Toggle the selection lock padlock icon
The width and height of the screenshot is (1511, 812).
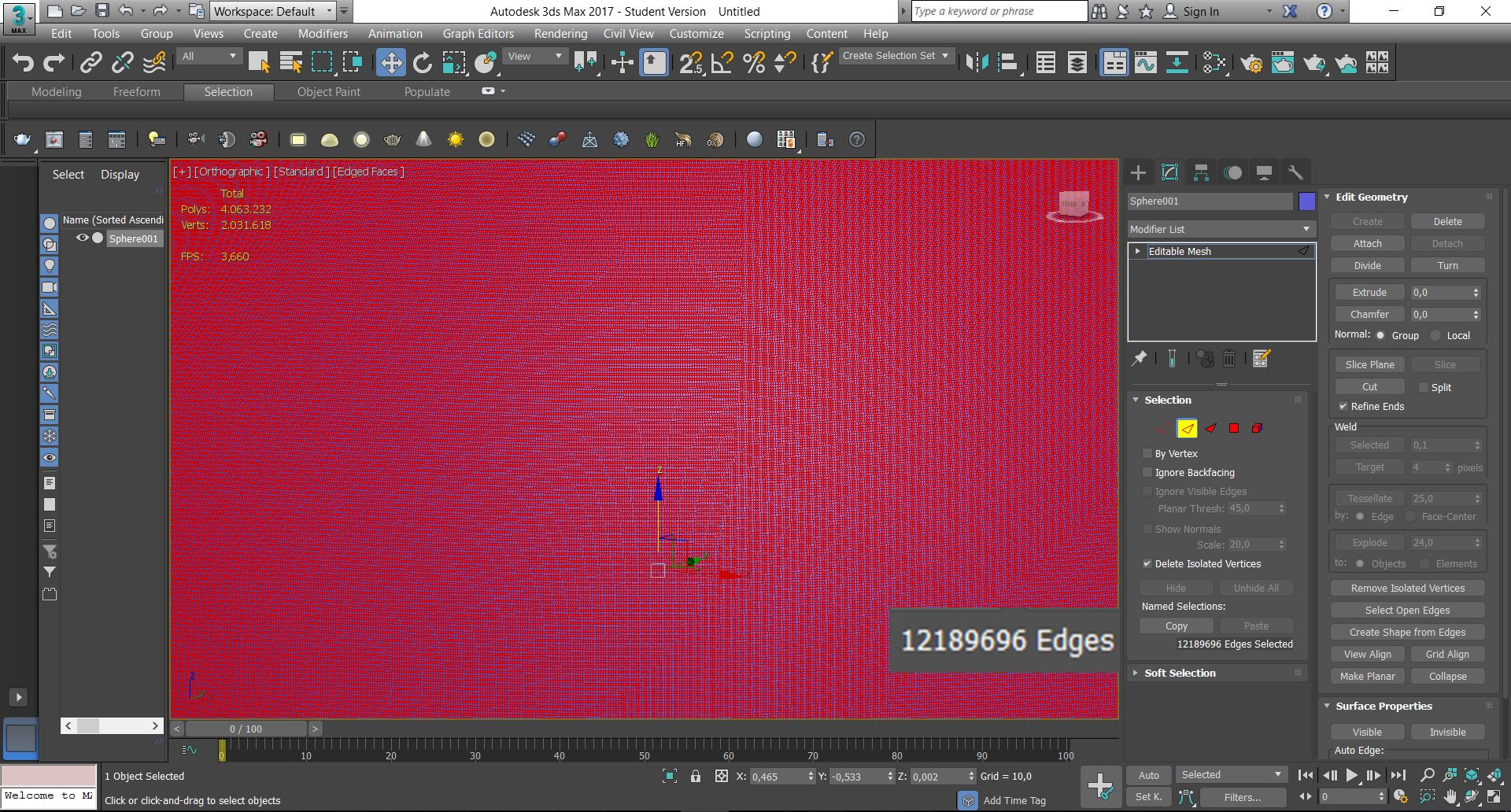pos(696,776)
